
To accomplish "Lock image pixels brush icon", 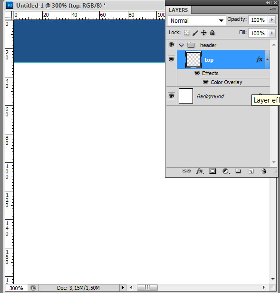I will tap(195, 33).
